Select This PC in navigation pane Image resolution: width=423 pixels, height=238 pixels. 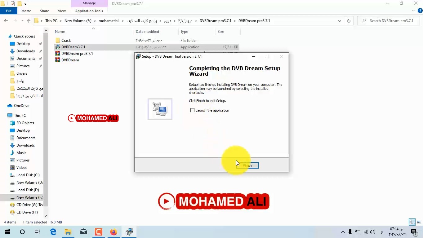click(x=20, y=116)
